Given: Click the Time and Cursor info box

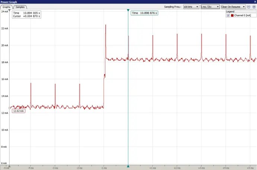Looking at the screenshot, I should pyautogui.click(x=26, y=14).
